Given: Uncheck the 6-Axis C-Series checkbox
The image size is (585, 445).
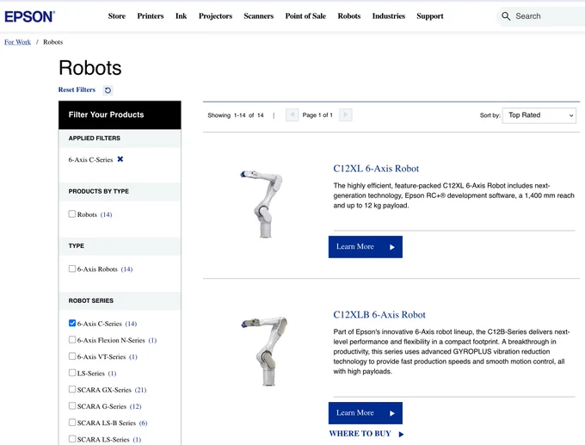Looking at the screenshot, I should coord(72,324).
